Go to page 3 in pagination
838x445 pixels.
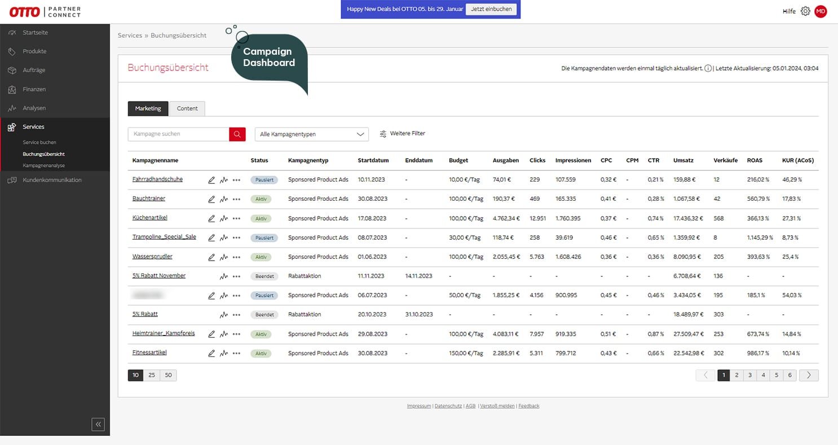[x=750, y=375]
